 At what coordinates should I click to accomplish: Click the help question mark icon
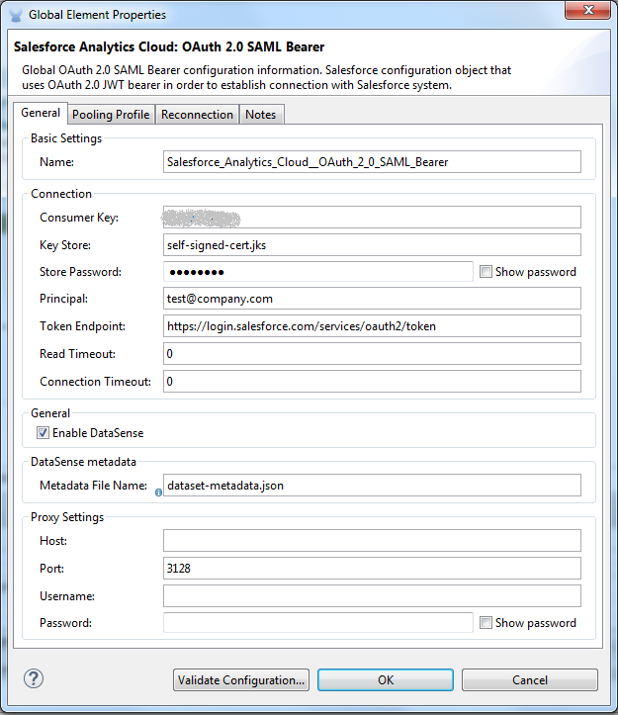pyautogui.click(x=34, y=678)
